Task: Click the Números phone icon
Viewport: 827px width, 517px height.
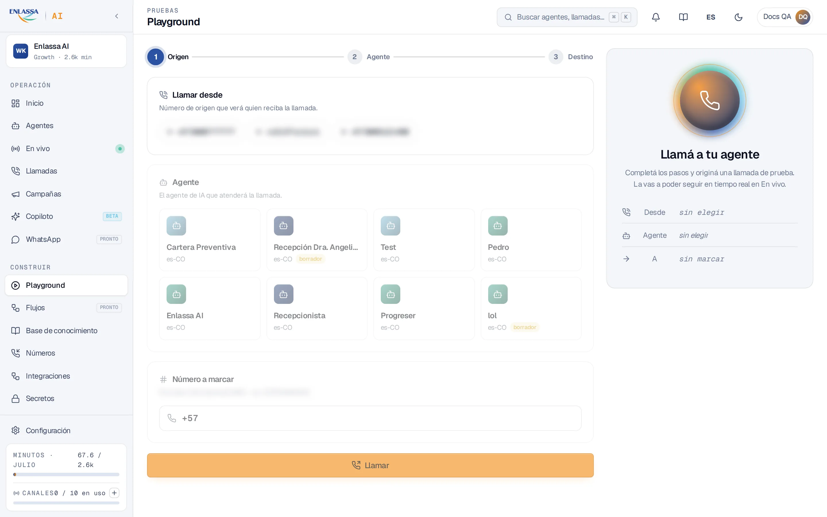Action: point(16,353)
